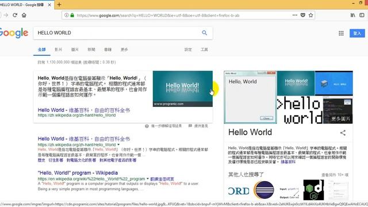Image resolution: width=368 pixels, height=207 pixels.
Task: Open the Firefox library icon
Action: [x=352, y=16]
